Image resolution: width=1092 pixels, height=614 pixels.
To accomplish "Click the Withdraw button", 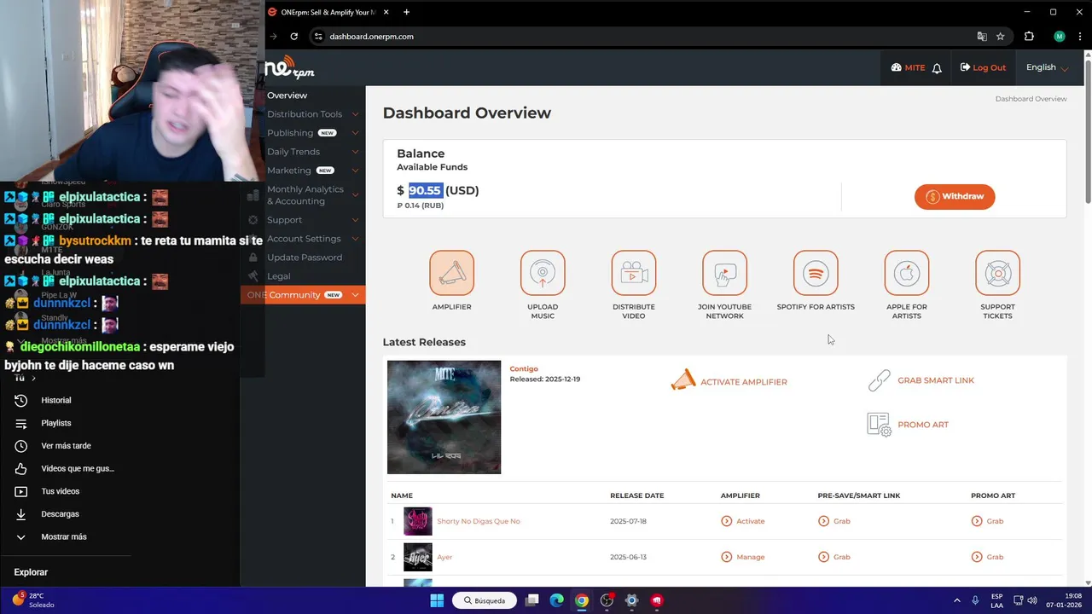I will click(955, 197).
